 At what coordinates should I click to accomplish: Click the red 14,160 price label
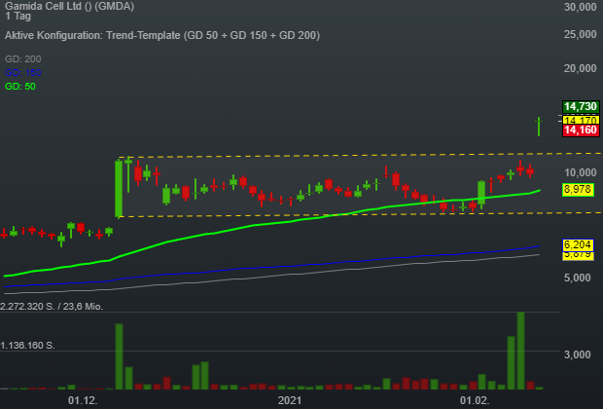581,130
